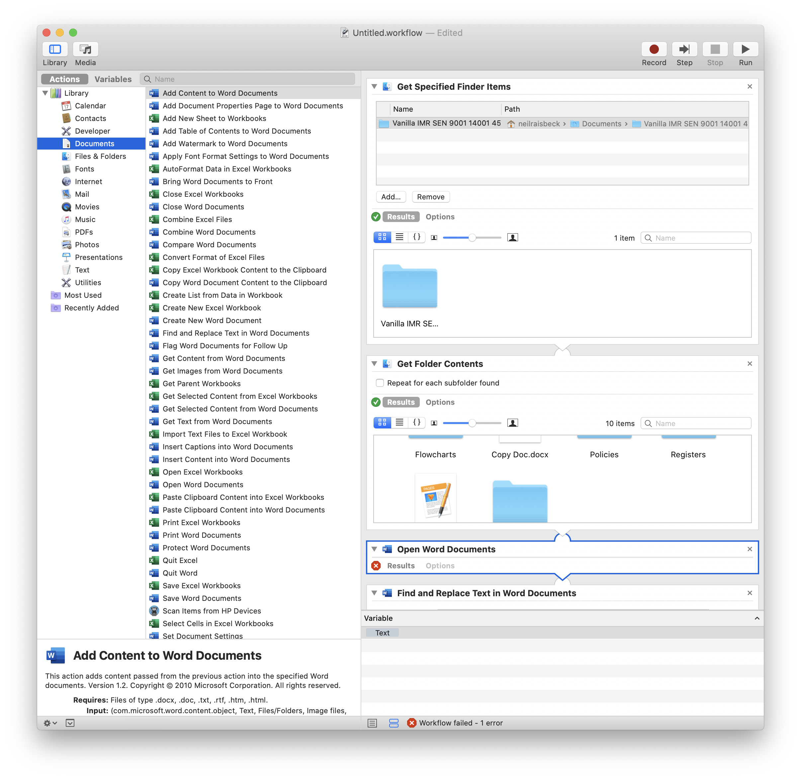
Task: Toggle workflow variables list view icon
Action: [393, 723]
